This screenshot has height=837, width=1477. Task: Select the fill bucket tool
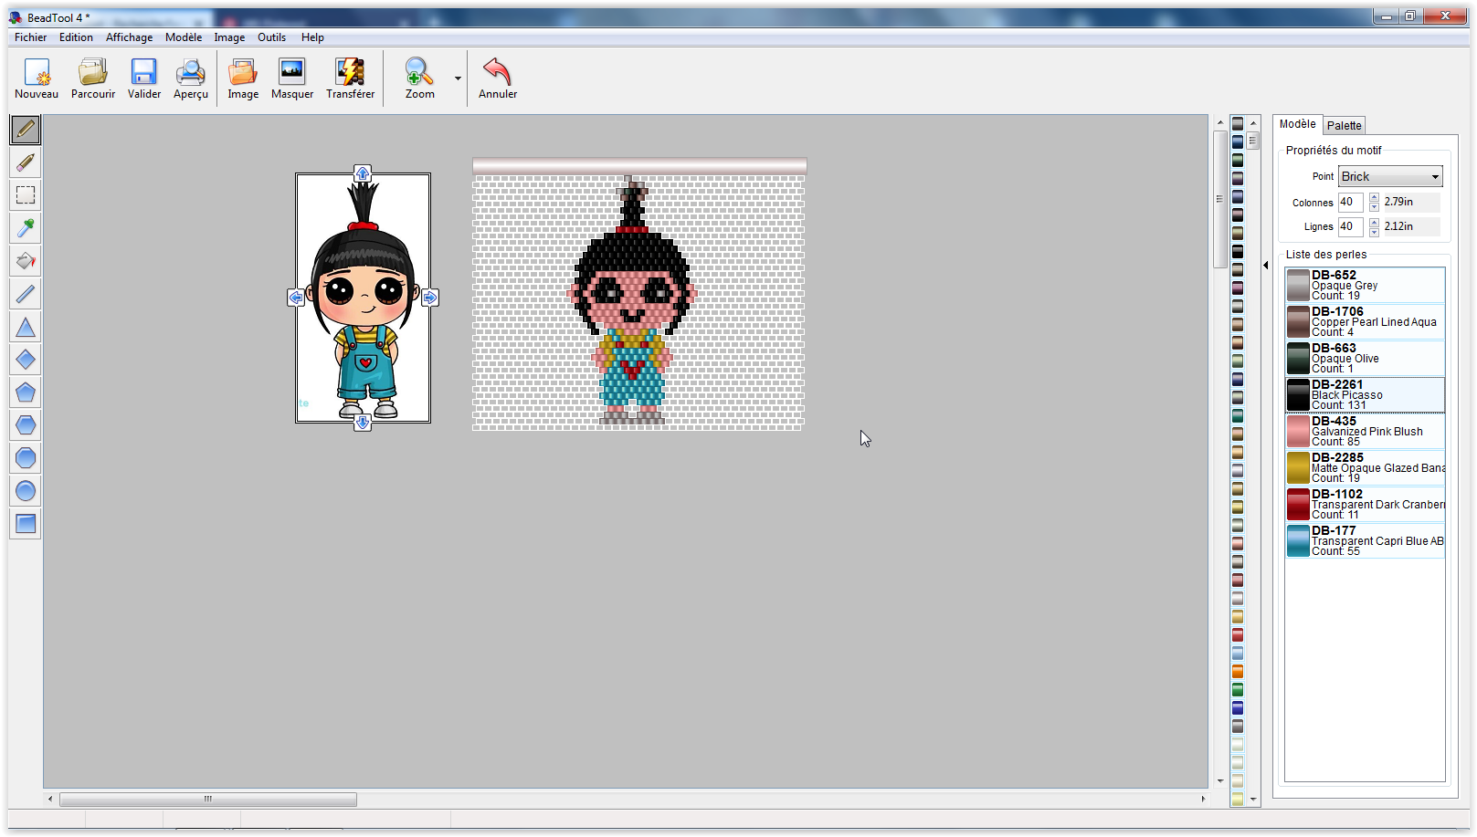(x=25, y=260)
